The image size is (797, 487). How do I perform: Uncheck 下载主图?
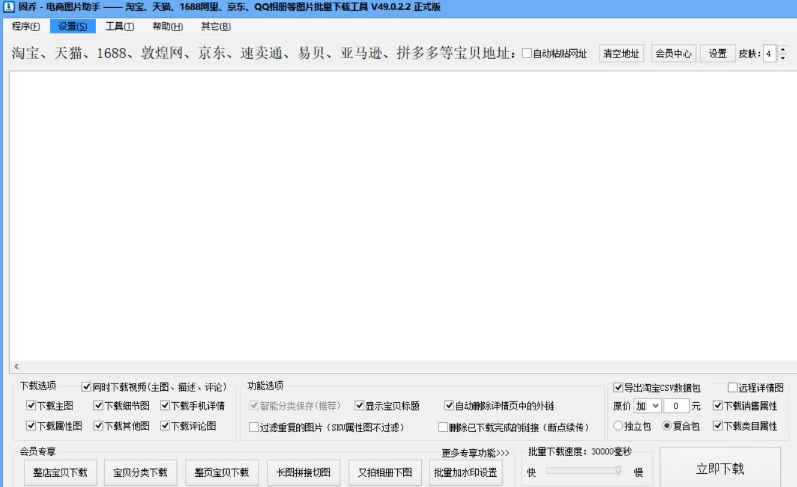pyautogui.click(x=31, y=406)
